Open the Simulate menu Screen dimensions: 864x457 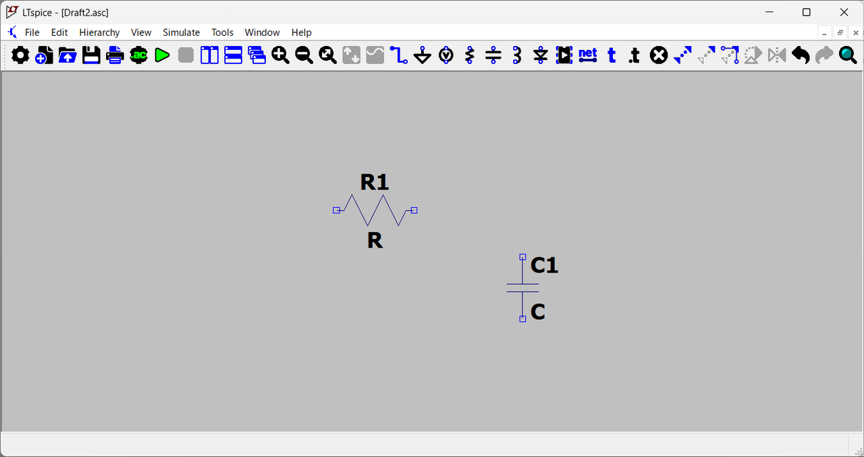click(181, 32)
